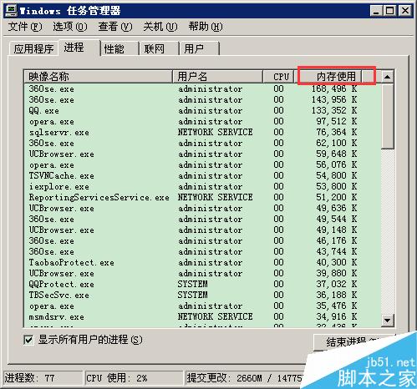Image resolution: width=417 pixels, height=389 pixels.
Task: Select the TBSecSvc.exe process
Action: click(x=202, y=295)
